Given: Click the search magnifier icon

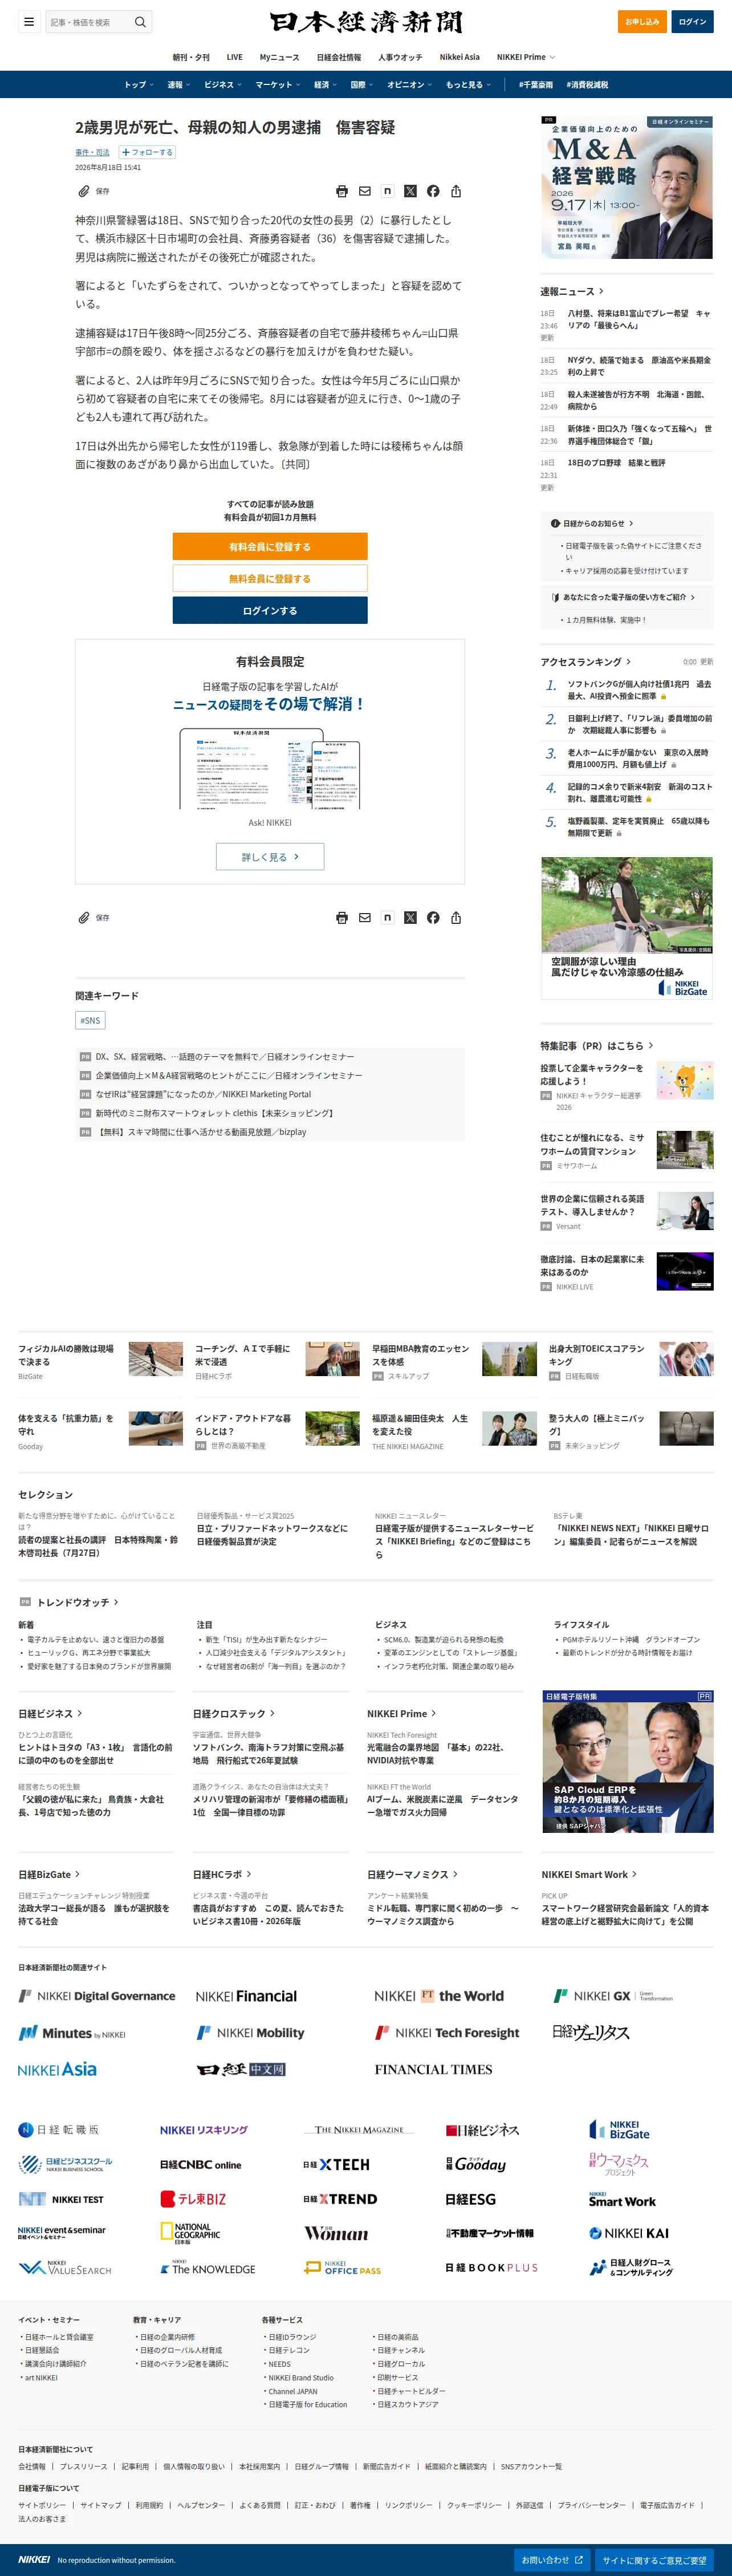Looking at the screenshot, I should (140, 22).
